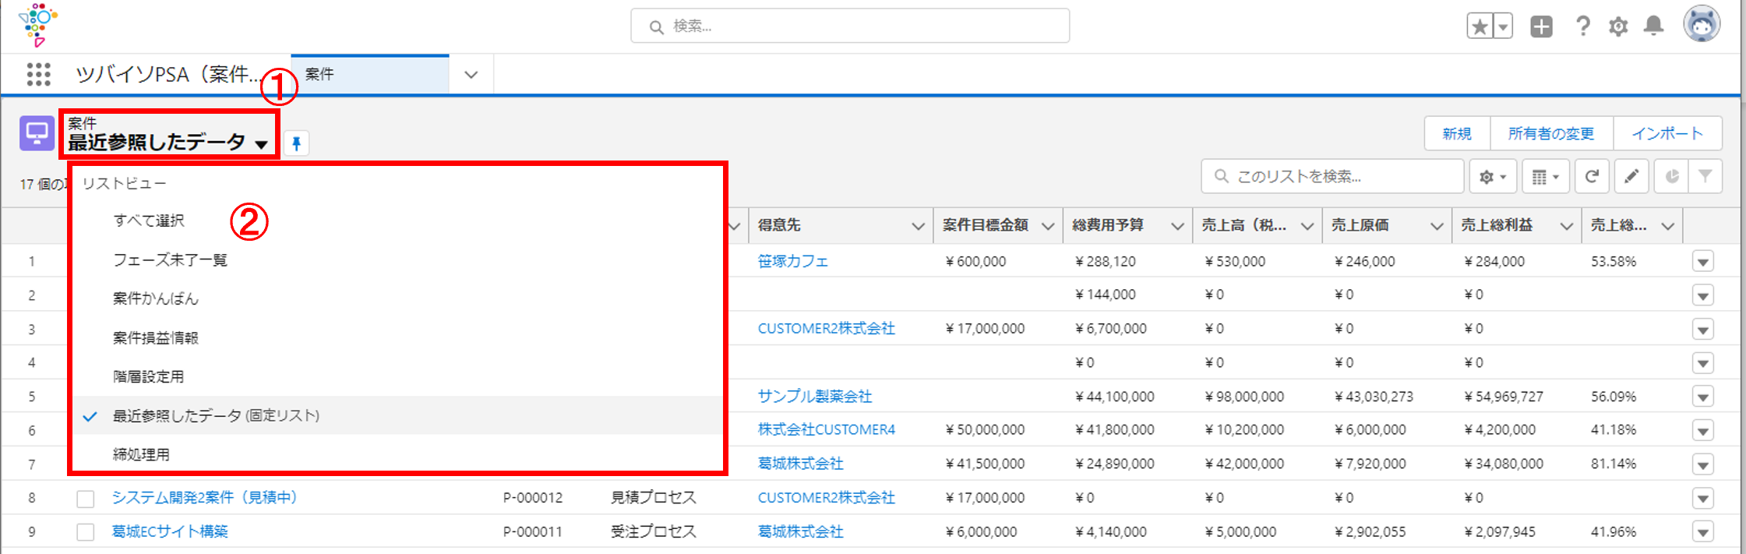The height and width of the screenshot is (554, 1746).
Task: Open the 売上高（税... column chevron
Action: pyautogui.click(x=1307, y=226)
